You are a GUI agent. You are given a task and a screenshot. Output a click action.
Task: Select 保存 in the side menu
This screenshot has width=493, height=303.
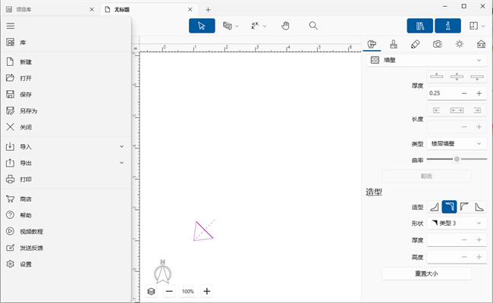(66, 95)
